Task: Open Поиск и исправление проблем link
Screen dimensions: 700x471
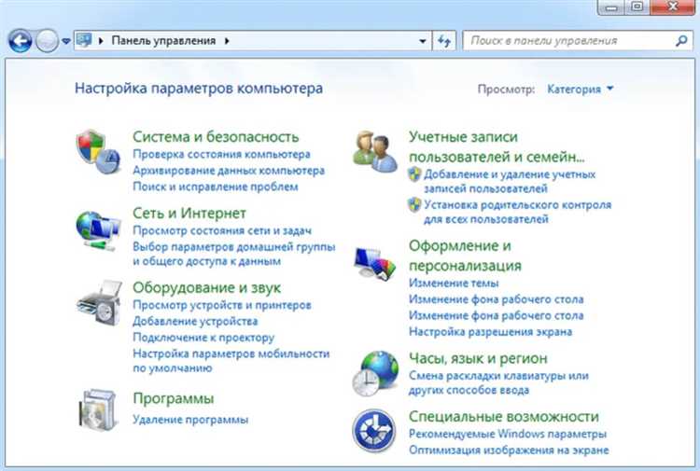Action: point(216,187)
